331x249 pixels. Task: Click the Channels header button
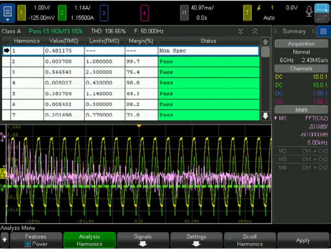(301, 68)
